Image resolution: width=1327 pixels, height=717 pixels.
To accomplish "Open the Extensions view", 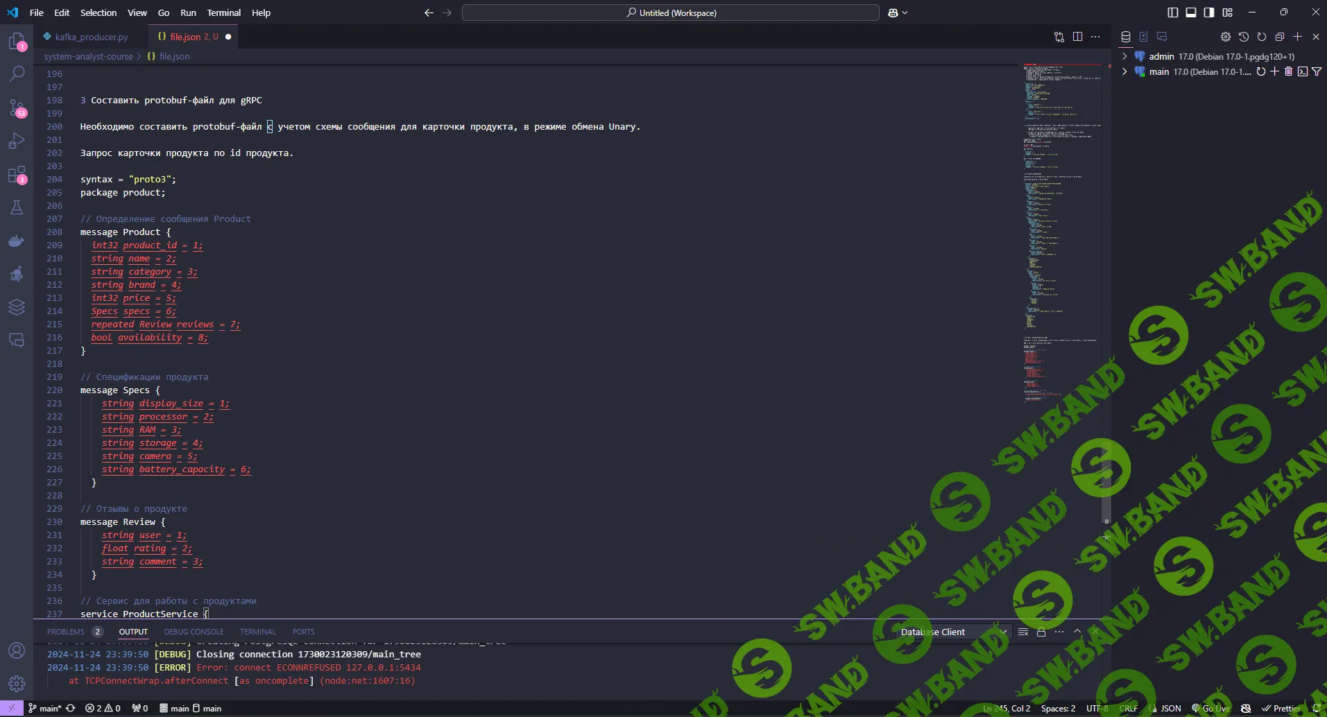I will point(17,174).
